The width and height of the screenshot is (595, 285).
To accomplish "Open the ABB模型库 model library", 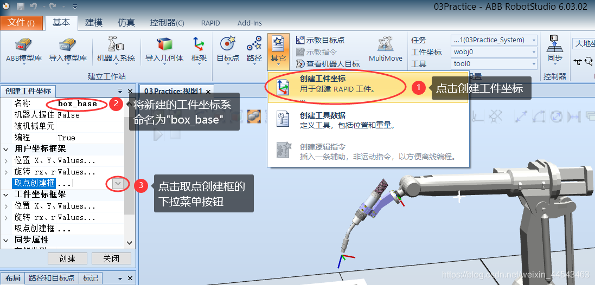I will click(24, 50).
